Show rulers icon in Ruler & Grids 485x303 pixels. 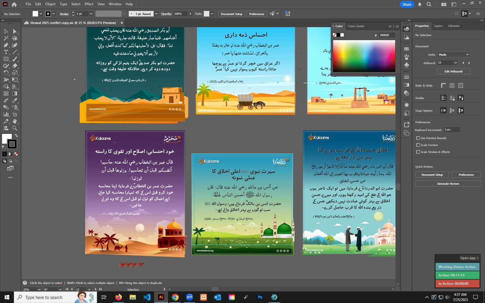coord(443,85)
